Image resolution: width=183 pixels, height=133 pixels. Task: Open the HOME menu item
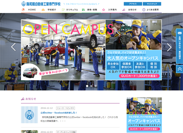[31, 10]
